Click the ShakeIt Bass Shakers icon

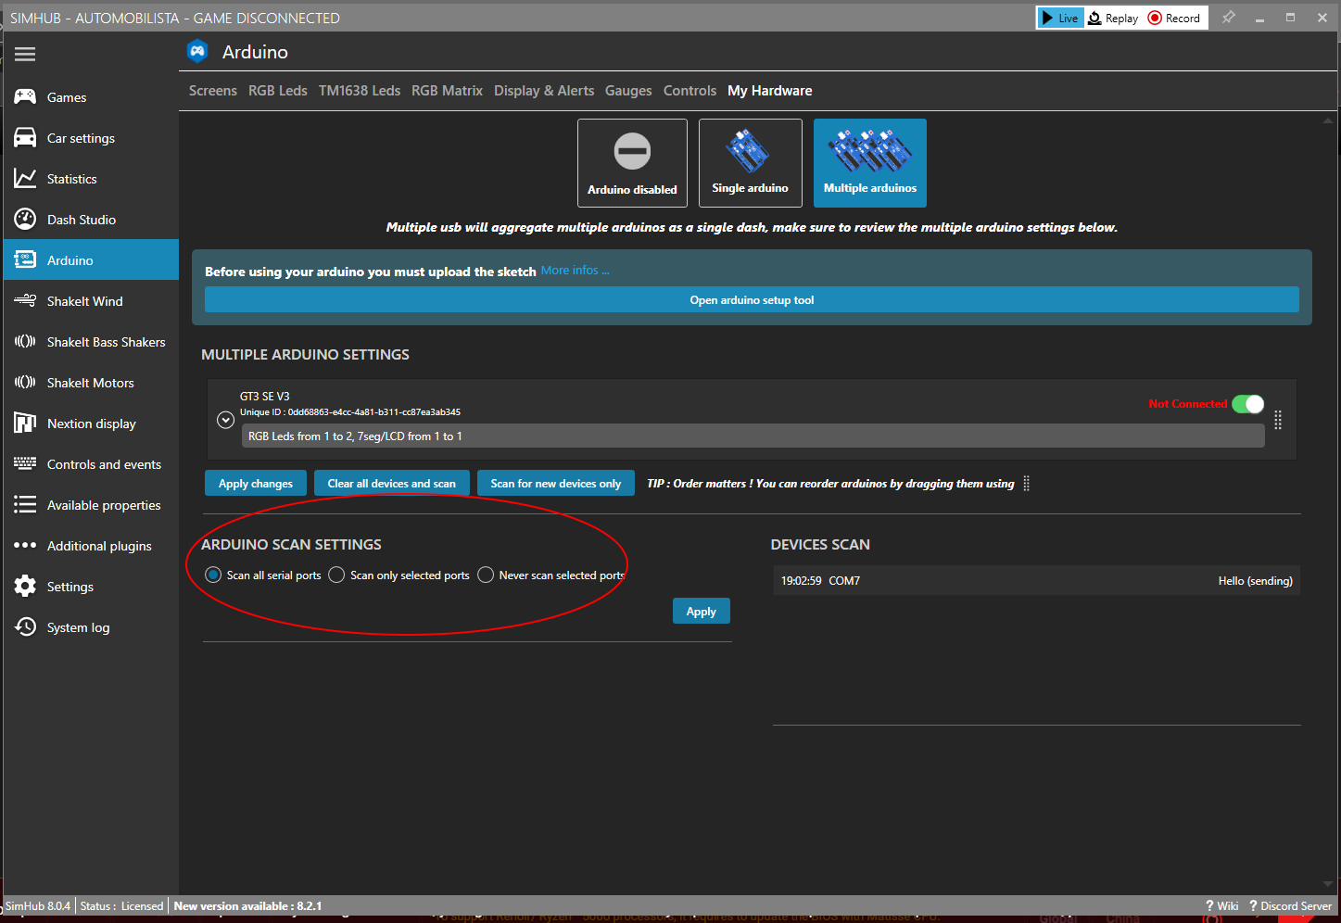25,341
